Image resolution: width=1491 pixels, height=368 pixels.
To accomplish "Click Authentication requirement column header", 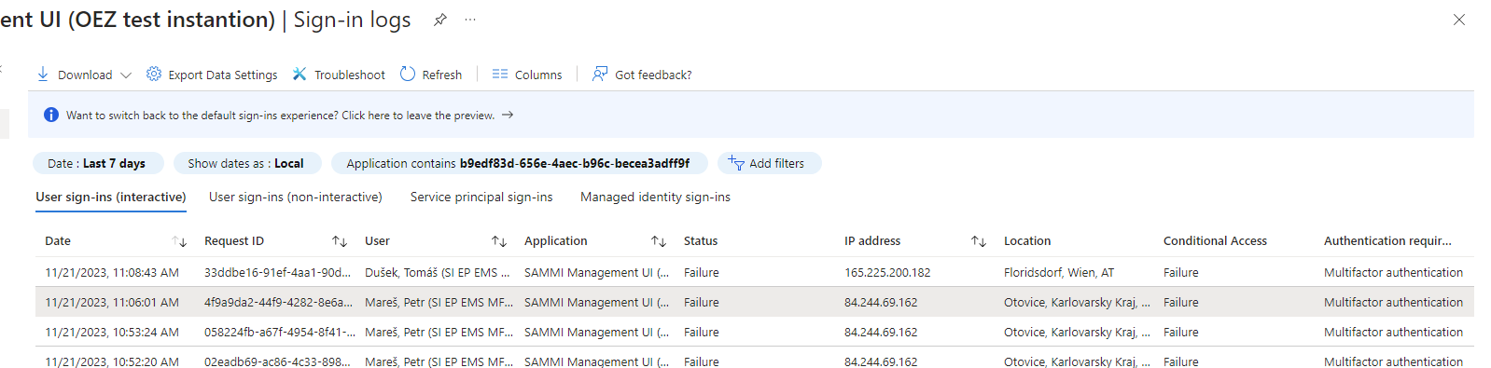I will pyautogui.click(x=1387, y=241).
